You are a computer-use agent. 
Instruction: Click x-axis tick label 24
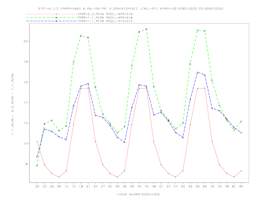click(95, 186)
